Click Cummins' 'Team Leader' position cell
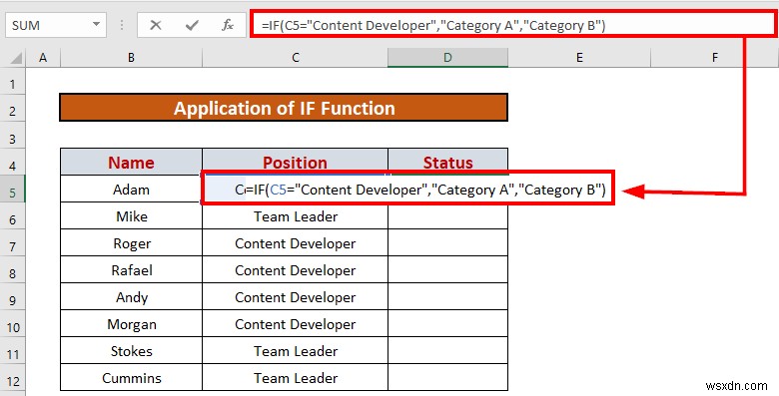Image resolution: width=779 pixels, height=396 pixels. point(295,378)
